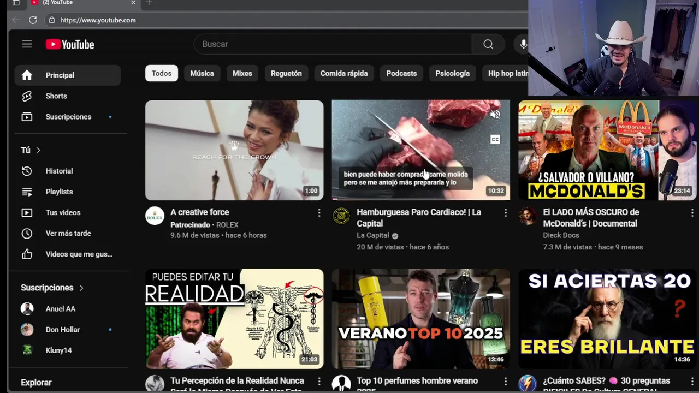Expand the Suscripciones section heading

coord(52,288)
